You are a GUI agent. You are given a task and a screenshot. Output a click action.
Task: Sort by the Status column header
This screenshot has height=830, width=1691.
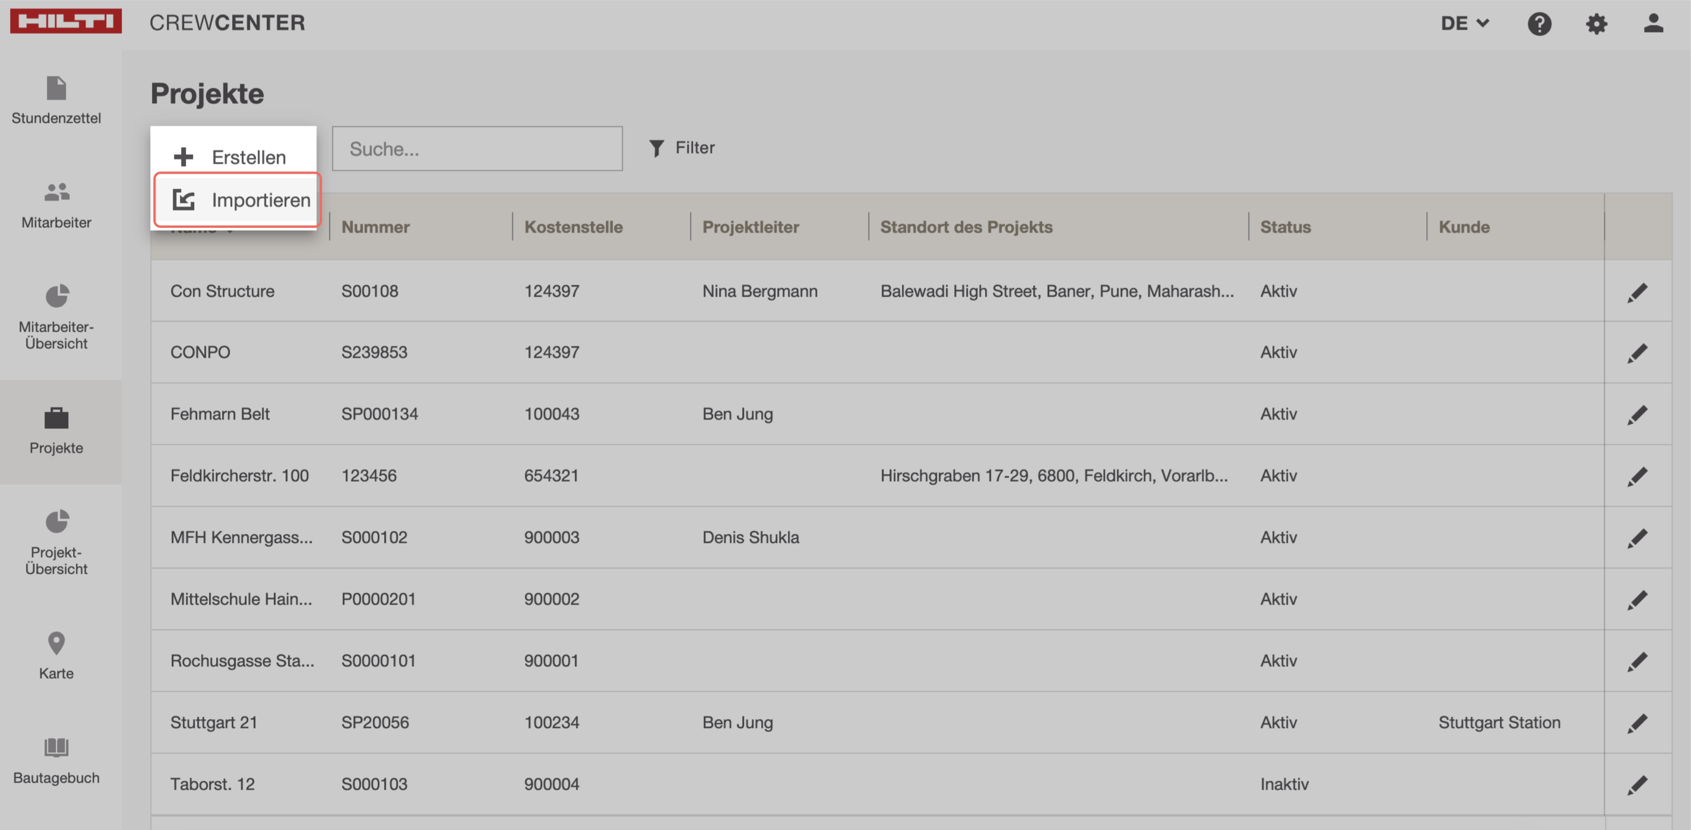coord(1285,227)
